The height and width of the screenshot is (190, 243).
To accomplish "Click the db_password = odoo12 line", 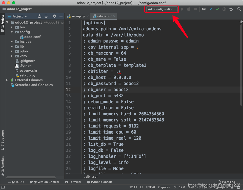I will click(111, 83).
